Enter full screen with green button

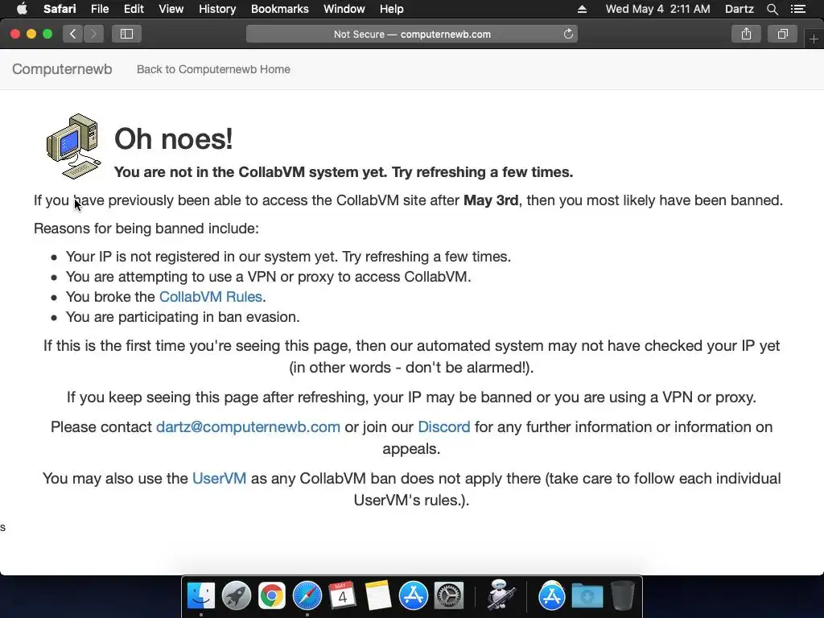(x=47, y=34)
